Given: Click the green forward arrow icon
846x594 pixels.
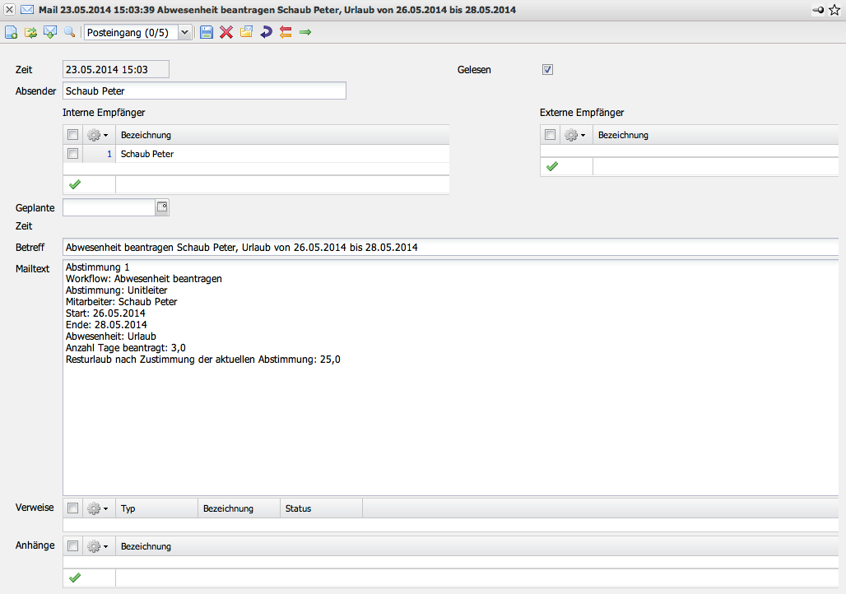Looking at the screenshot, I should coord(305,32).
